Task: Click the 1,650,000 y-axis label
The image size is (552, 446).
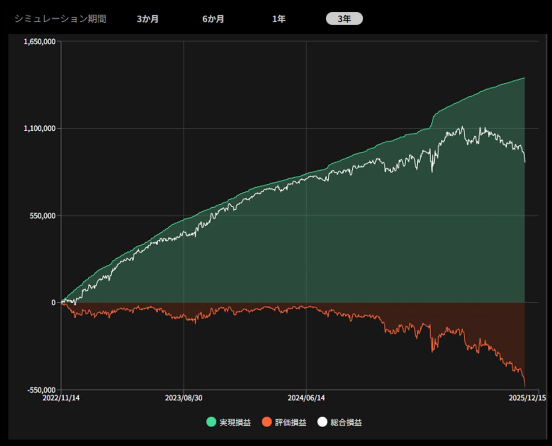Action: [40, 41]
